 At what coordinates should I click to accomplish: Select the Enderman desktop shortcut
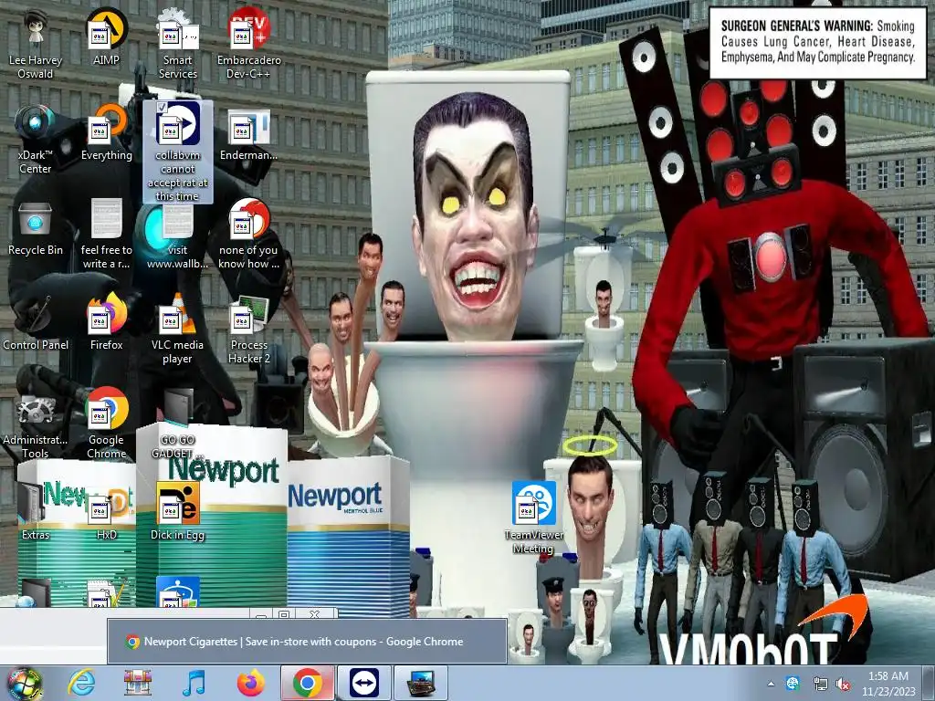248,135
